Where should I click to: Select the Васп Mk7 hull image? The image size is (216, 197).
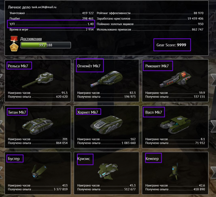176,125
